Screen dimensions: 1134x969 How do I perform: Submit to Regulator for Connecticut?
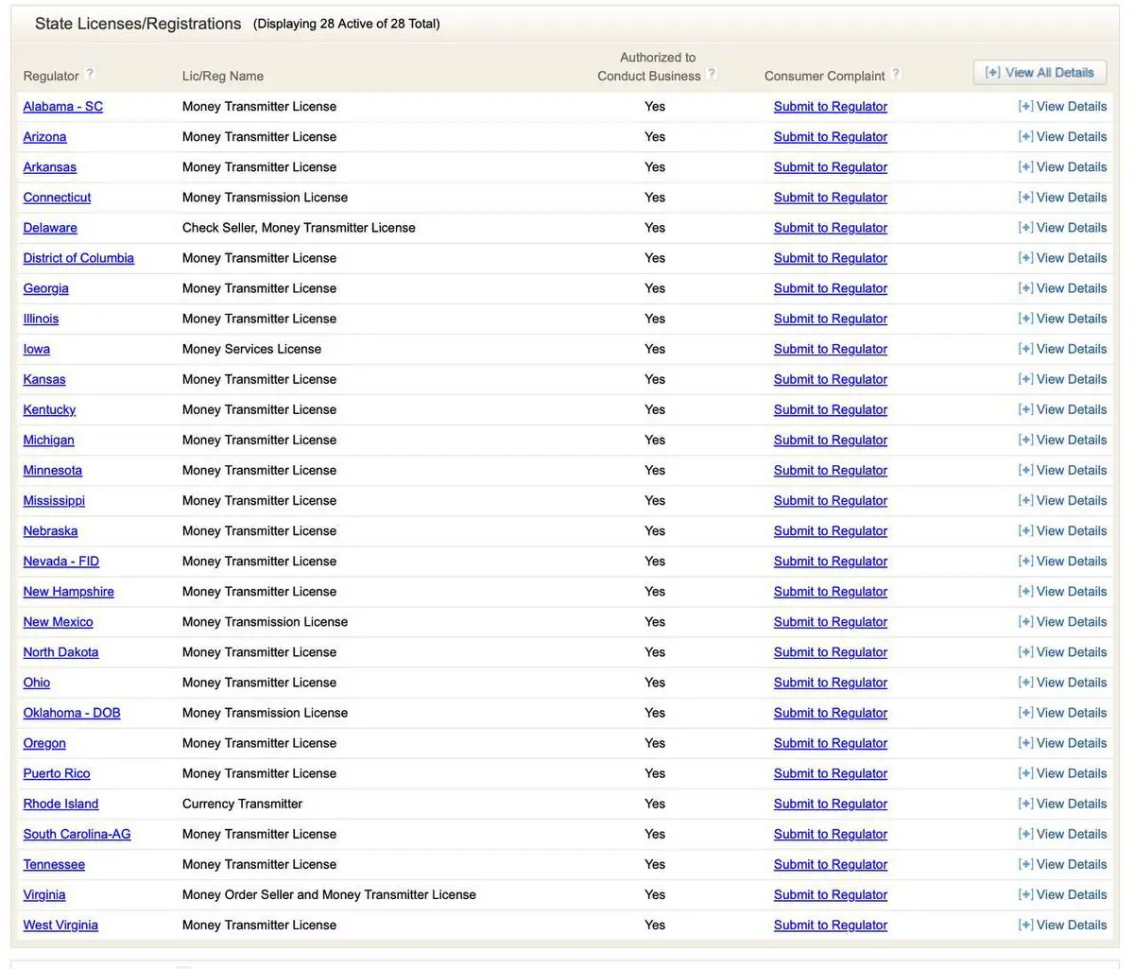pyautogui.click(x=831, y=198)
